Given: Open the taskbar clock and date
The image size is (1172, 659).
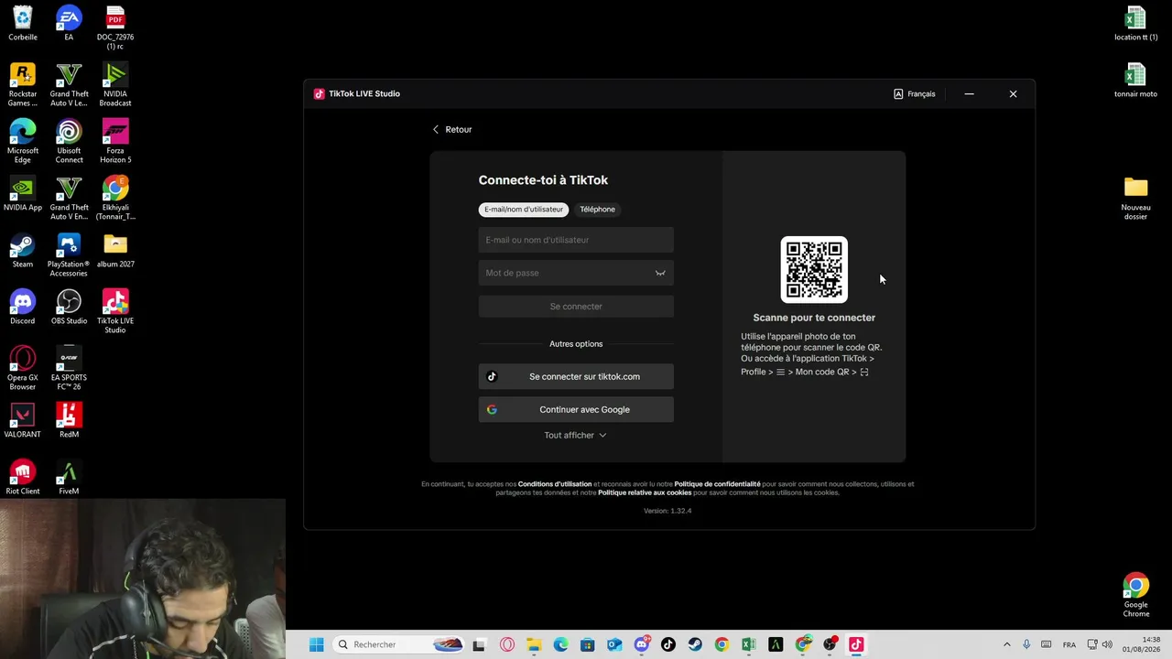Looking at the screenshot, I should click(1142, 644).
